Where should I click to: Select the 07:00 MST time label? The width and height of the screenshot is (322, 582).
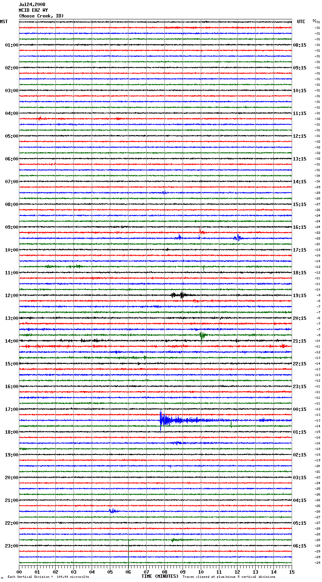point(12,182)
